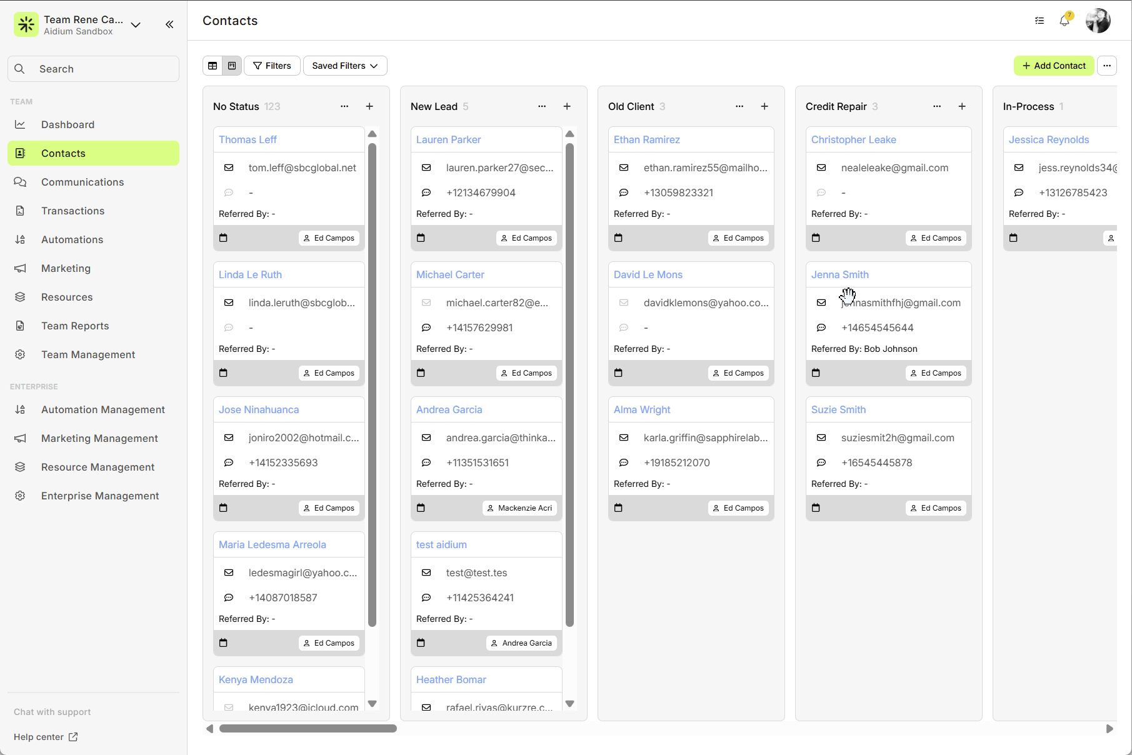Click calendar icon on Thomas Leff card

223,238
